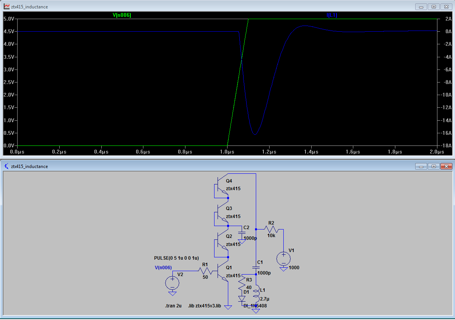Maximize the waveform plot window
The image size is (455, 320).
tap(434, 6)
